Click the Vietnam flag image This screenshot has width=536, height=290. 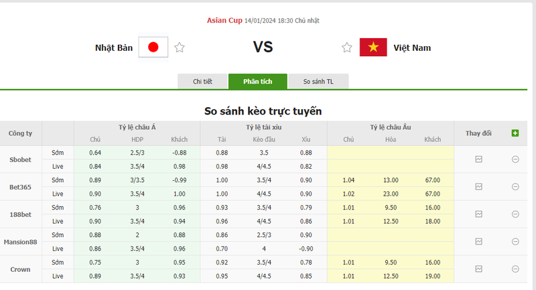pos(373,48)
